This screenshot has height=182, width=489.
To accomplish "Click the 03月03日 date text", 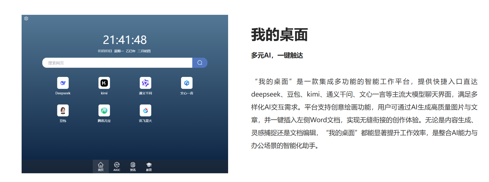I will tap(105, 51).
